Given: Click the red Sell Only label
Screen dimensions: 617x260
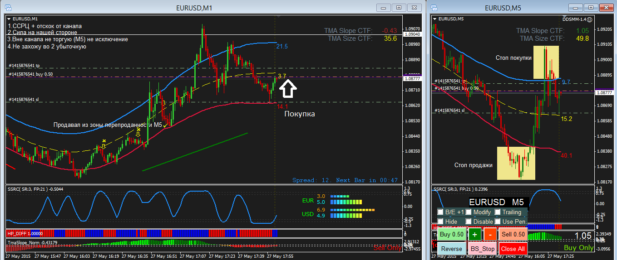Looking at the screenshot, I should 387,248.
